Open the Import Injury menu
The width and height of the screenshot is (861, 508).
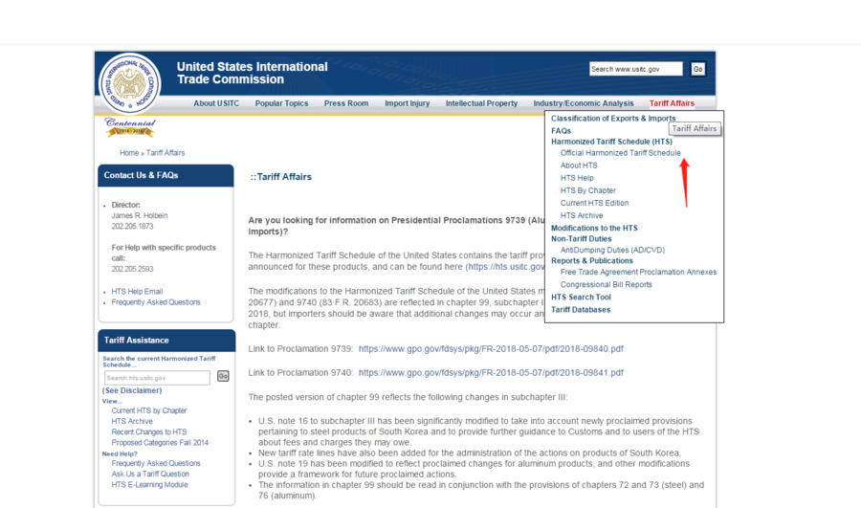(407, 103)
